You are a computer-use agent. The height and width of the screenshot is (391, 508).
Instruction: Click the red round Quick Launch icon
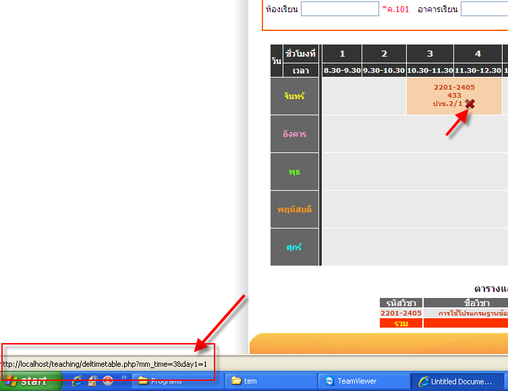[108, 381]
